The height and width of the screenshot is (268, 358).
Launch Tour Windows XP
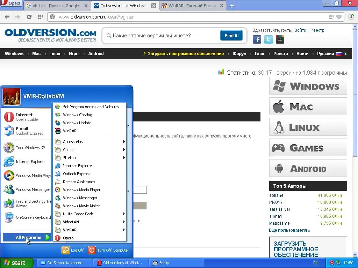pos(27,148)
